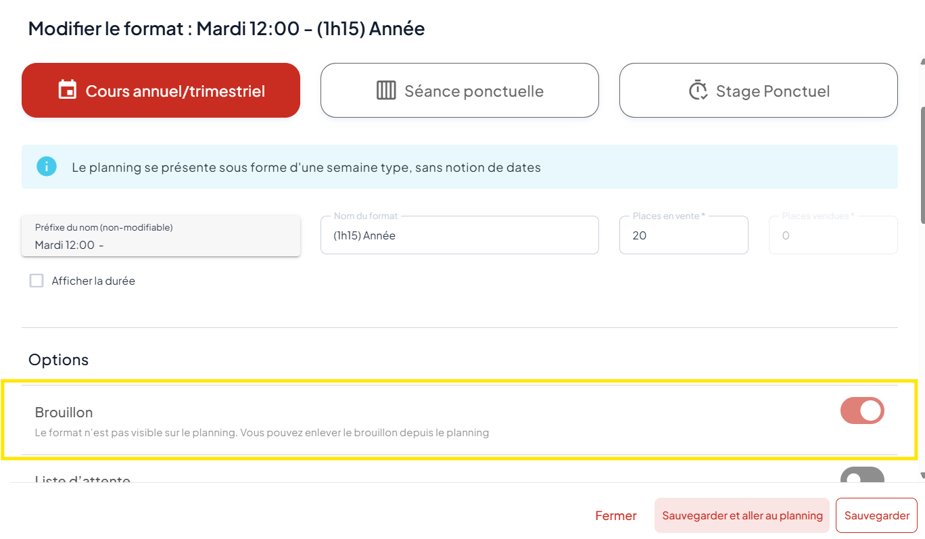Screen dimensions: 925x539
Task: Enable the Liste d'attente toggle
Action: 862,477
